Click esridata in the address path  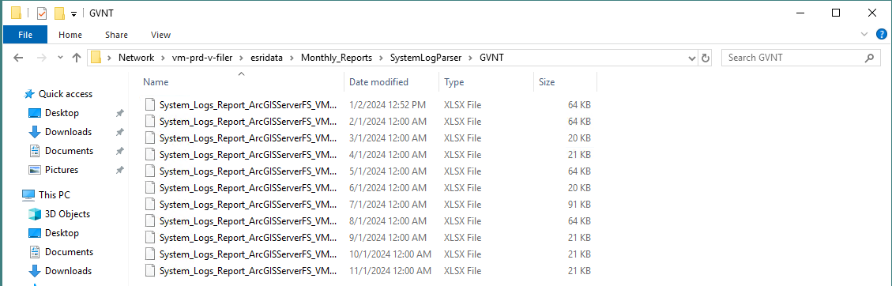266,58
